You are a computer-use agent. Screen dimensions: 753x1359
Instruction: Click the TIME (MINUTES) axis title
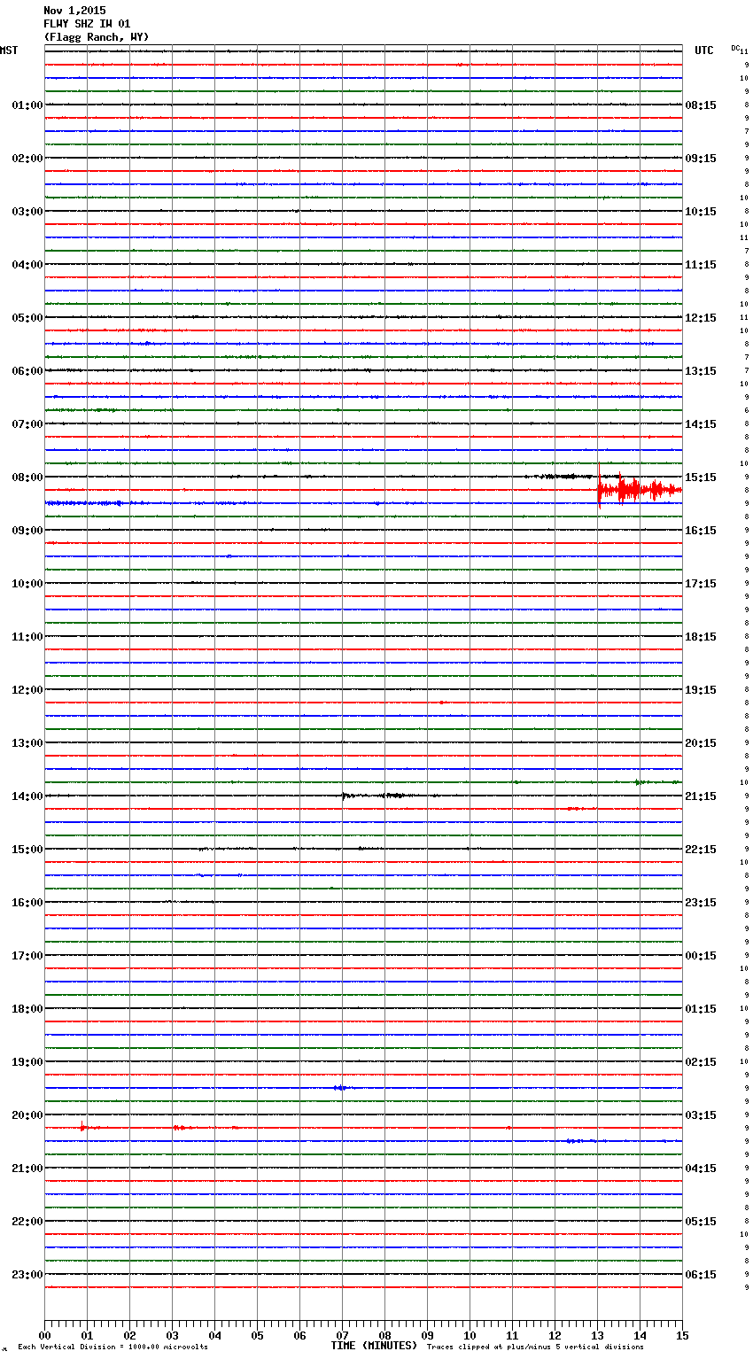pos(374,1346)
